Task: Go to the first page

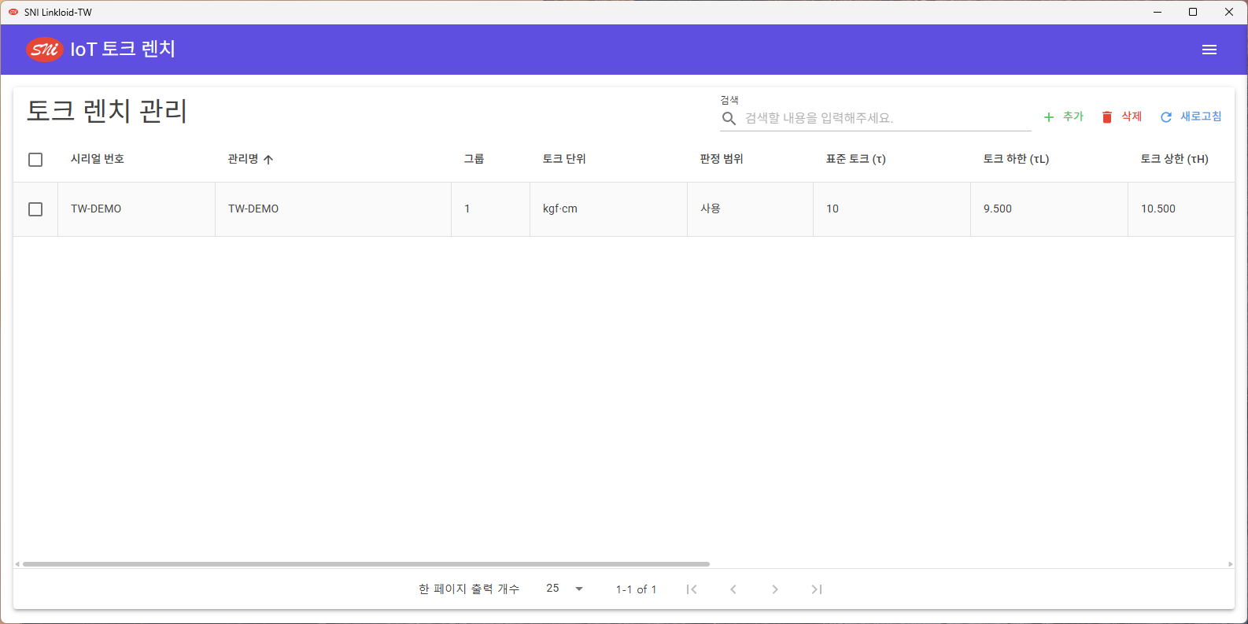Action: (x=692, y=589)
